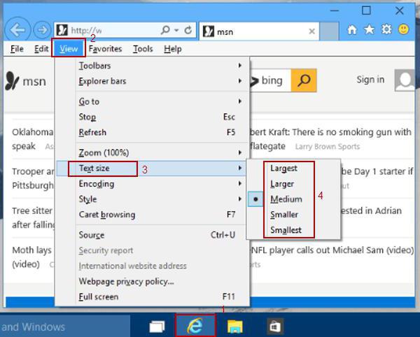Click the refresh icon in address bar

pos(188,30)
